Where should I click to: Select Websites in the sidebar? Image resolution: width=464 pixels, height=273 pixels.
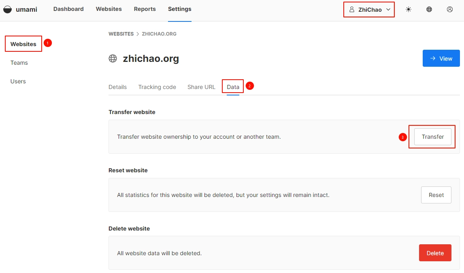pyautogui.click(x=23, y=44)
